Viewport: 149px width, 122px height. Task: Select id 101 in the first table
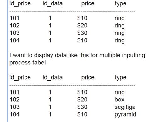(x=14, y=18)
